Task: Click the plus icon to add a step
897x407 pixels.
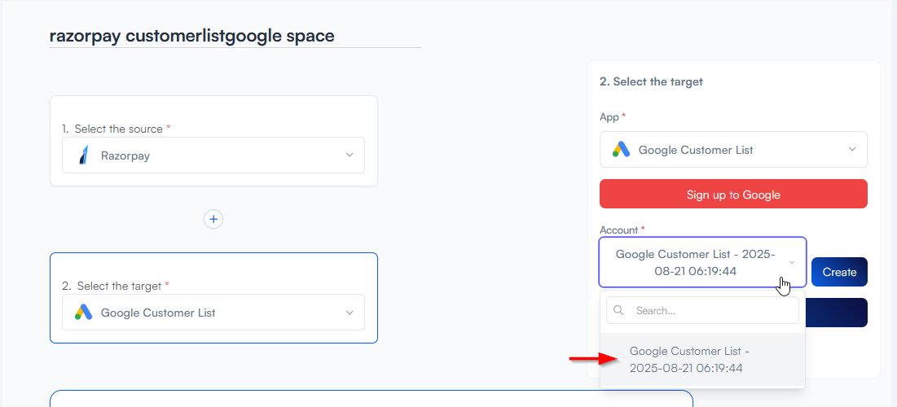Action: pyautogui.click(x=213, y=219)
